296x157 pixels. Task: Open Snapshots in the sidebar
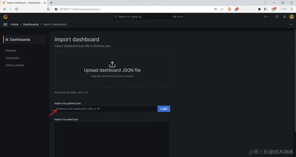(x=12, y=58)
